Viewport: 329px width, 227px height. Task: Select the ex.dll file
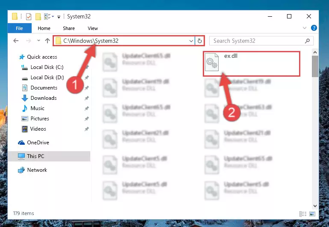point(252,64)
